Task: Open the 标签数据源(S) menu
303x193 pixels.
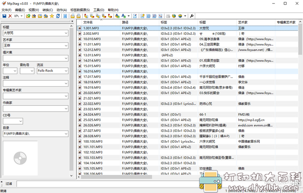Action: coord(80,10)
